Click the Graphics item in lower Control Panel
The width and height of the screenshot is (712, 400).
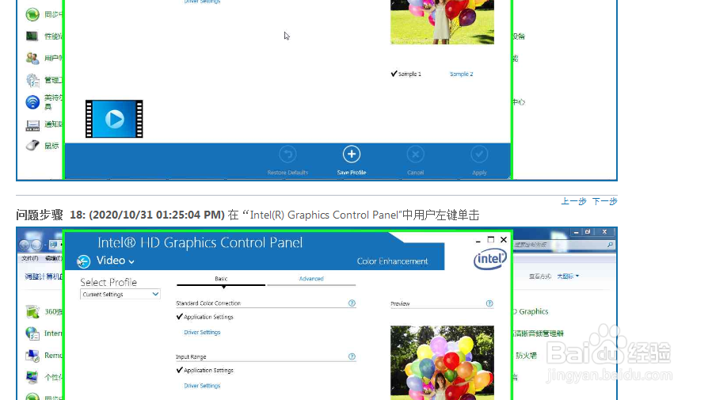531,311
